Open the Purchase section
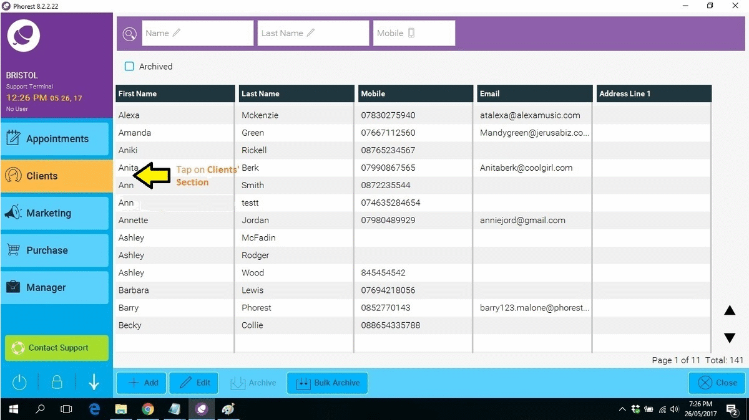 tap(56, 251)
